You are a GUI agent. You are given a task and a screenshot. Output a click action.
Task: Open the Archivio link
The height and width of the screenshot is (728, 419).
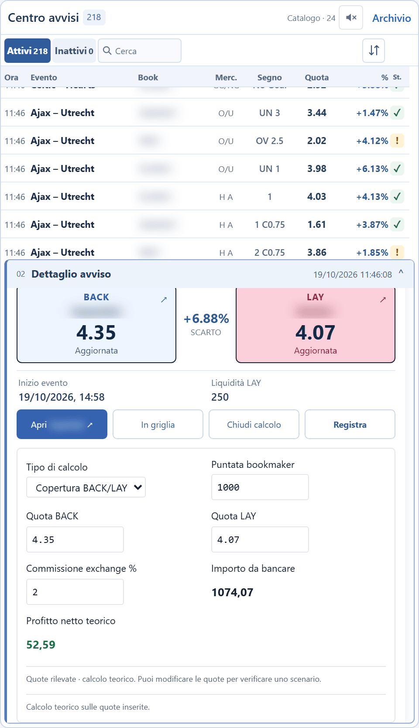[392, 18]
